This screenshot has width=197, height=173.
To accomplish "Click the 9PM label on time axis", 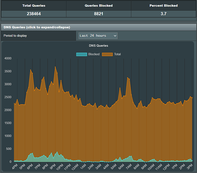I will tap(53, 167).
